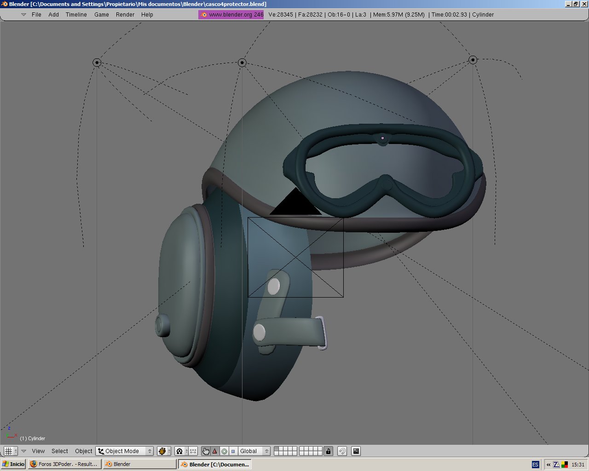Screen dimensions: 589x471
Task: Select the rightmost lamp object
Action: [x=473, y=60]
